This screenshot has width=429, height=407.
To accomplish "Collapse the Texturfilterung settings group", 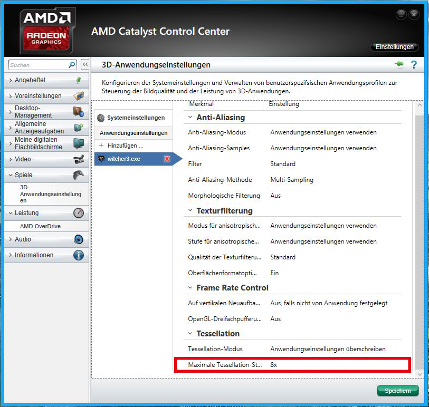I will click(190, 210).
